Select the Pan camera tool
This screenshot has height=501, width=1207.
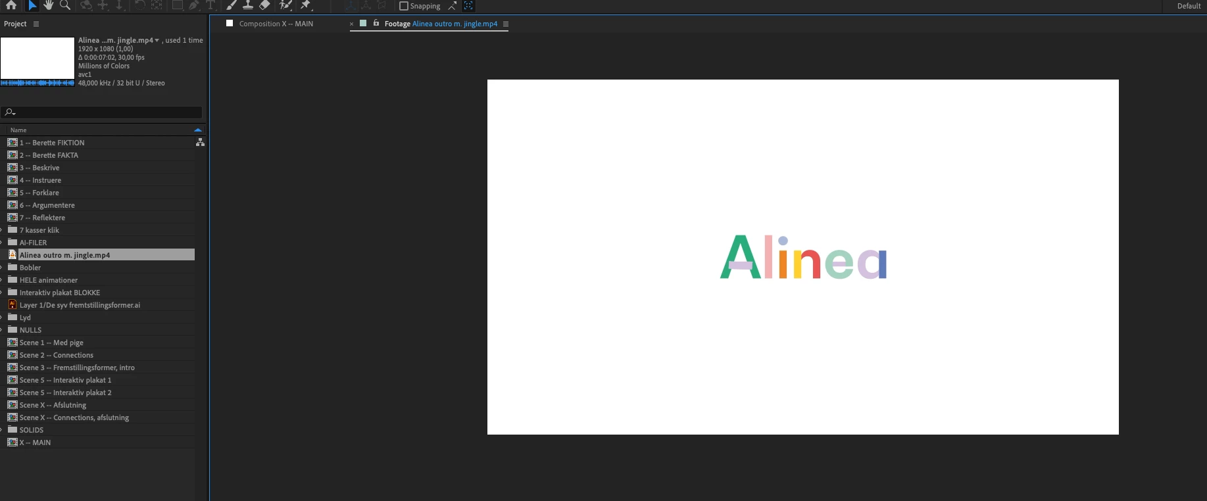(103, 5)
